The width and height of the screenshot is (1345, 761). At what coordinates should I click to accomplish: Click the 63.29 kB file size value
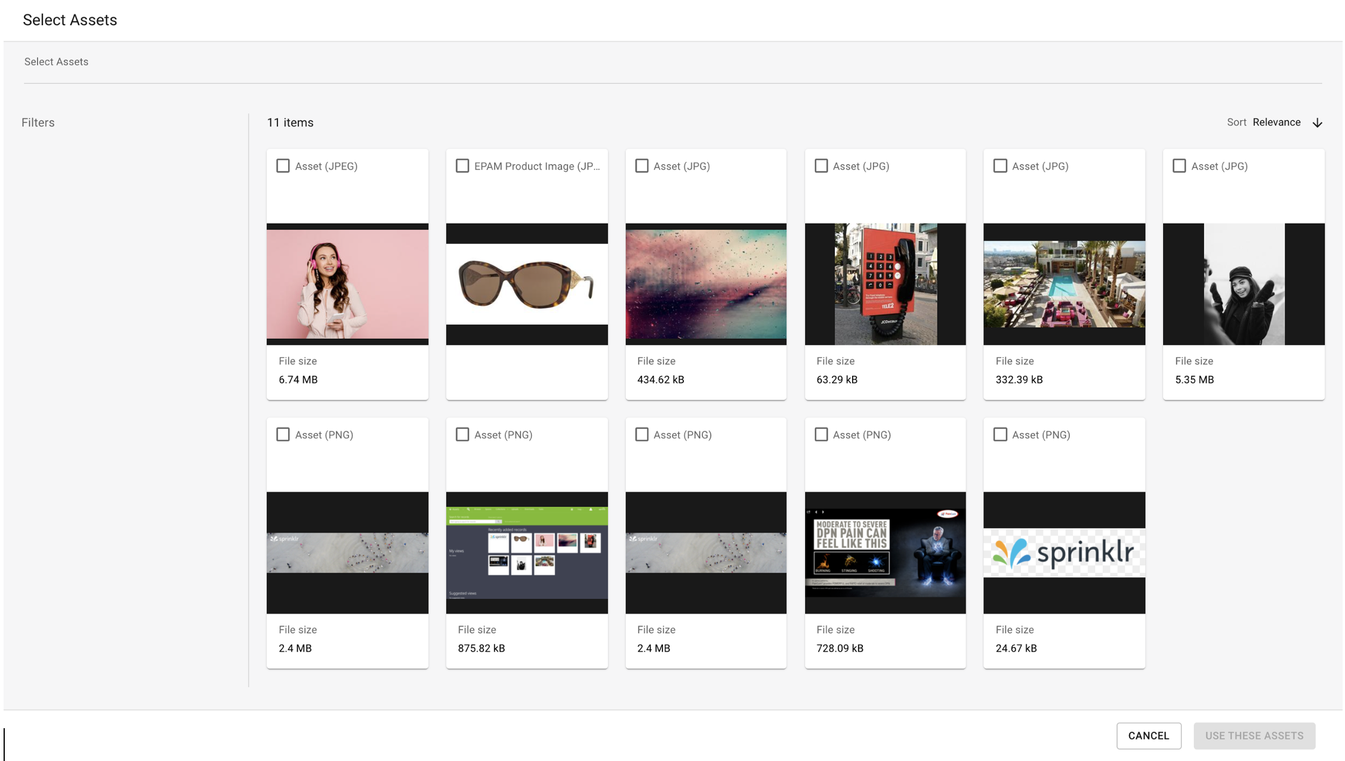[x=837, y=379]
